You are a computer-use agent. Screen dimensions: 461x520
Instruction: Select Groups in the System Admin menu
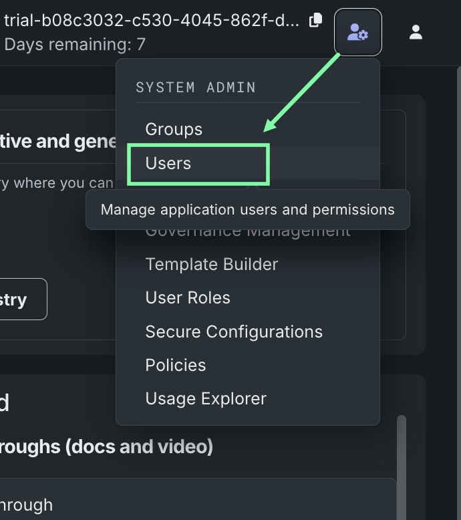coord(174,129)
